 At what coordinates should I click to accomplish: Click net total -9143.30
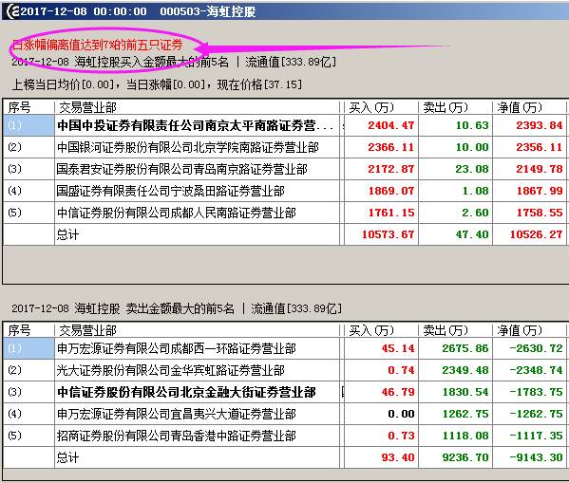pyautogui.click(x=536, y=457)
